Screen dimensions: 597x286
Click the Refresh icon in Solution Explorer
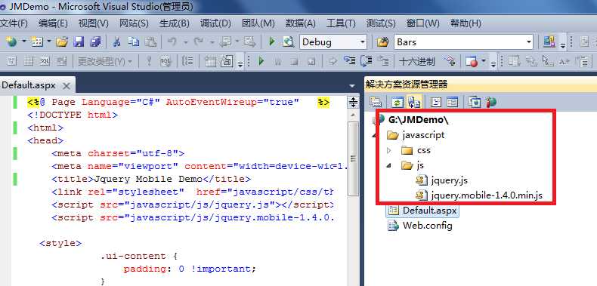pos(397,102)
